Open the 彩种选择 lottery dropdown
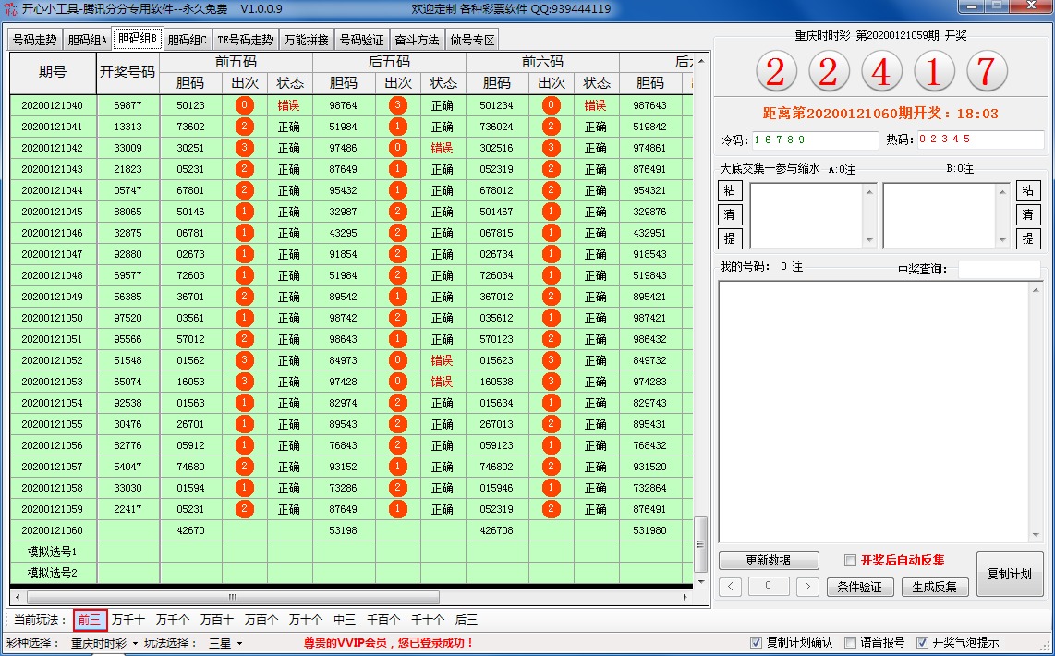This screenshot has height=656, width=1055. (x=104, y=643)
